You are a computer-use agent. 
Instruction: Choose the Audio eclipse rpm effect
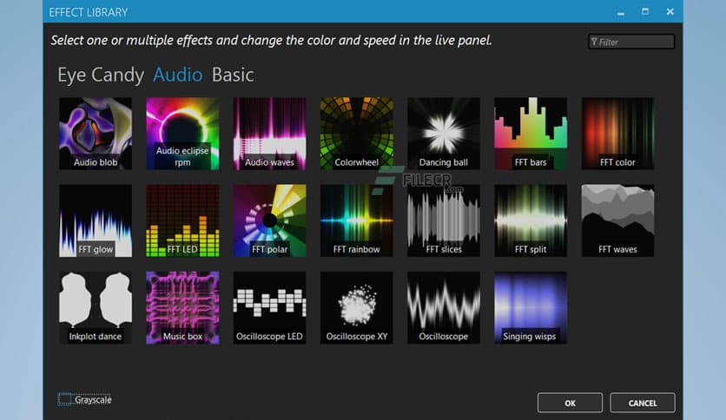tap(182, 133)
